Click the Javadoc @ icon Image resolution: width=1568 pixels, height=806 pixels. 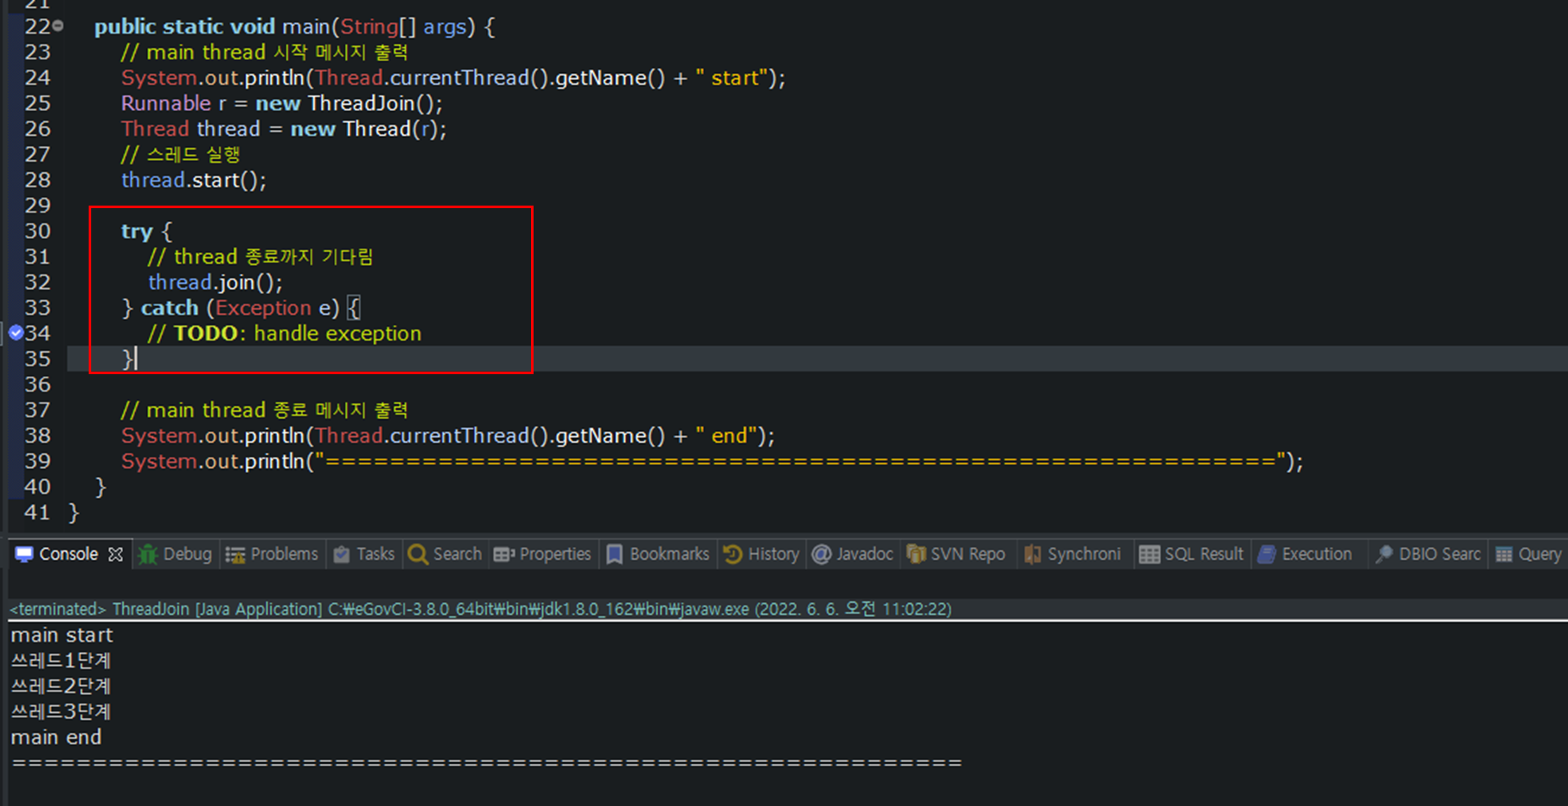click(x=822, y=555)
